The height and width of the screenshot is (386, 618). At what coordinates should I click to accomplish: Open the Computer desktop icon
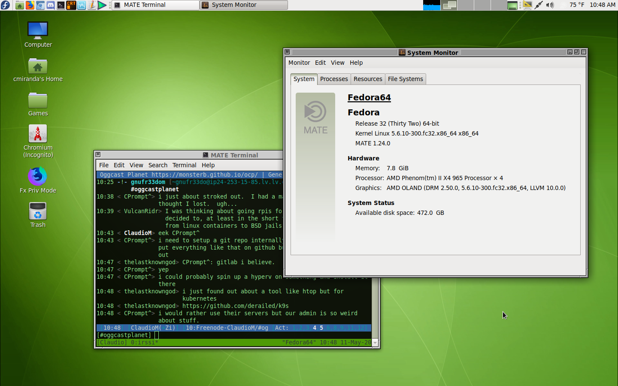(x=38, y=35)
